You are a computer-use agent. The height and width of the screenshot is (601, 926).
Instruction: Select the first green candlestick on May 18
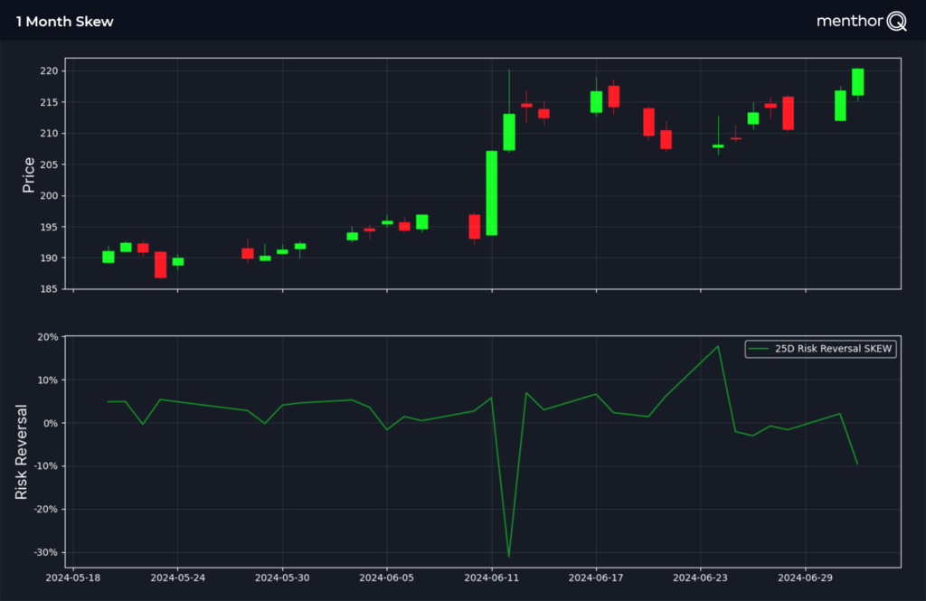[109, 257]
